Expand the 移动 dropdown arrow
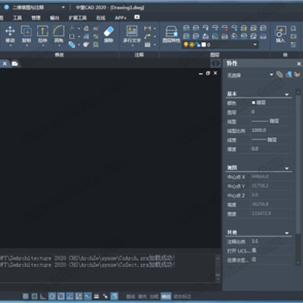This screenshot has width=303, height=303. pos(10,45)
